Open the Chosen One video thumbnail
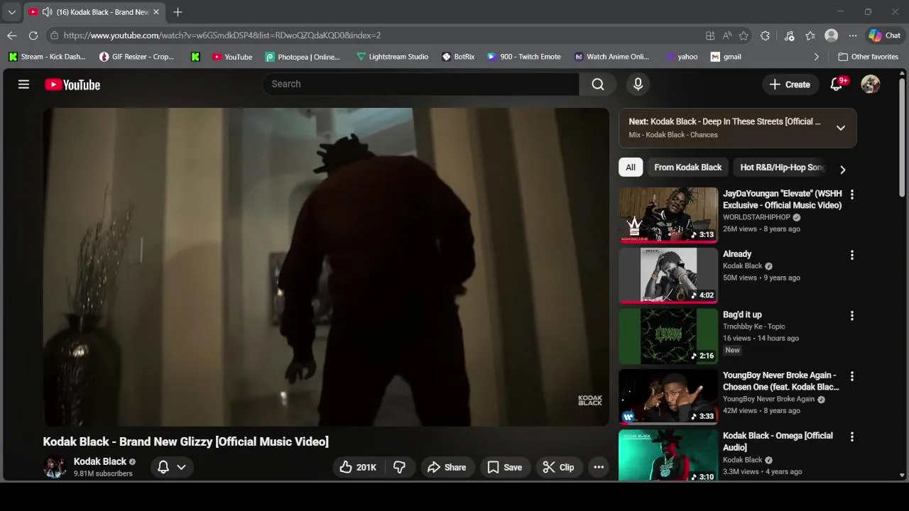The width and height of the screenshot is (909, 511). [668, 397]
